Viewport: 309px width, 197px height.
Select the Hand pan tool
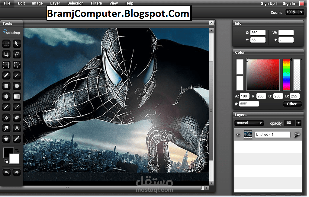6,139
